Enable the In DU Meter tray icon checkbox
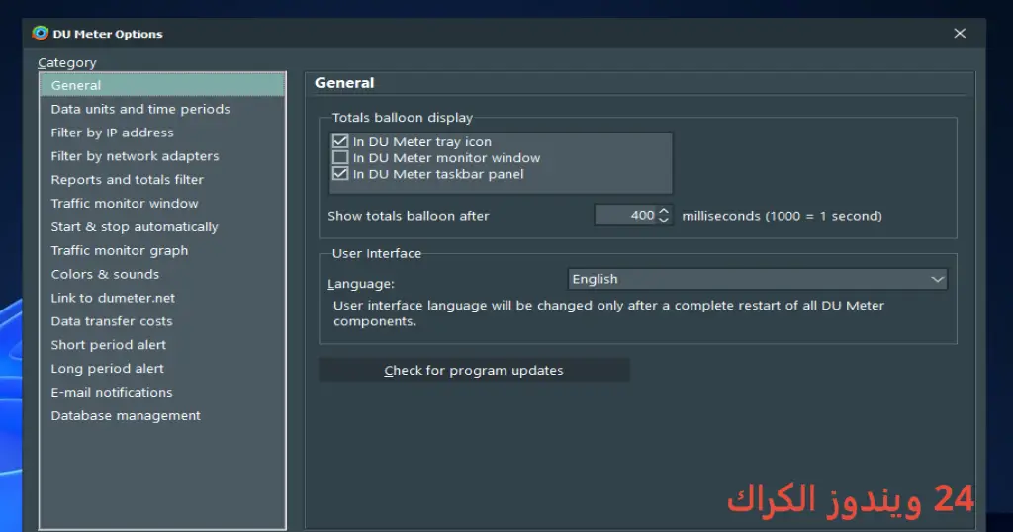This screenshot has height=532, width=1013. click(340, 141)
